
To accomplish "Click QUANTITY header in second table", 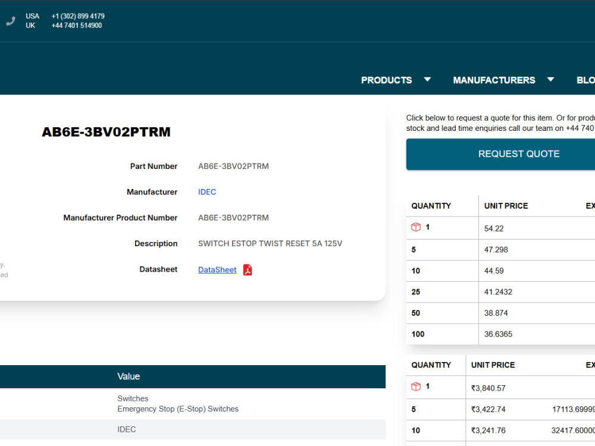I will (431, 365).
